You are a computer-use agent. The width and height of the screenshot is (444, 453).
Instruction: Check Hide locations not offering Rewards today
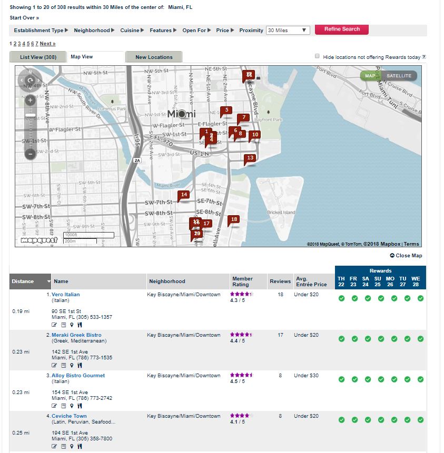pyautogui.click(x=317, y=56)
